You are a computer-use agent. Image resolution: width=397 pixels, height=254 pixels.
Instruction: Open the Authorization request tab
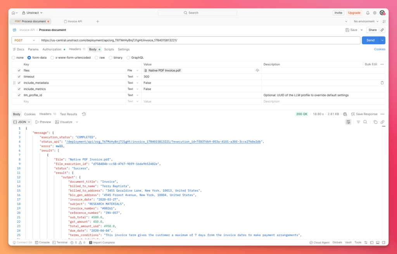tap(52, 49)
